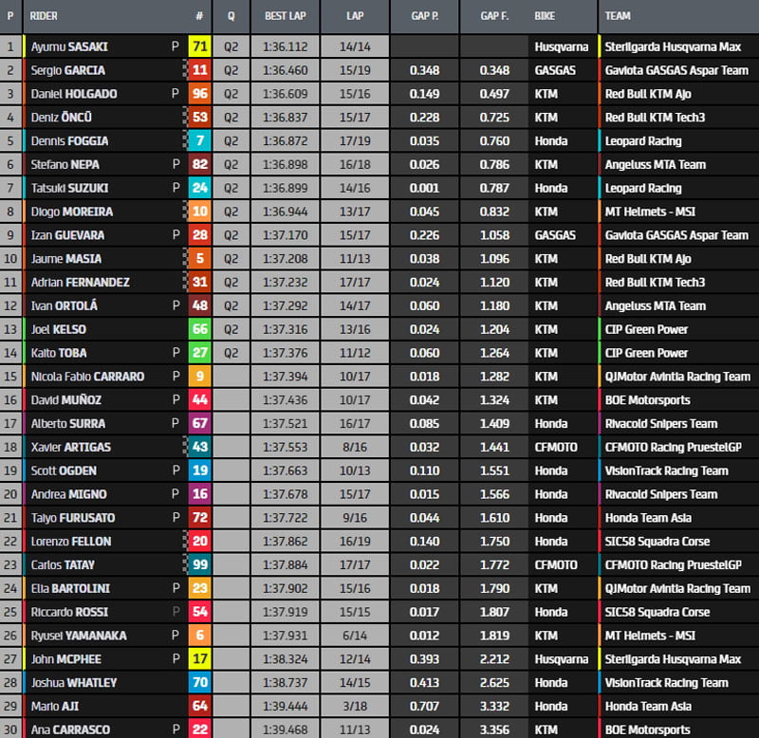Select Izan Guevara's best lap time 1:37.170

pyautogui.click(x=285, y=234)
